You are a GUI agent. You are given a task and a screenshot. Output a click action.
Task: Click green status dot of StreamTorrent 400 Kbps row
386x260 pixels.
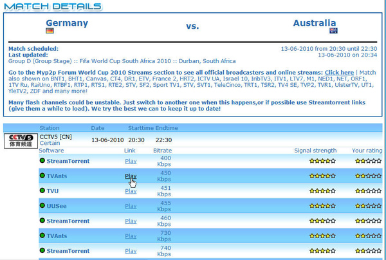(42, 160)
